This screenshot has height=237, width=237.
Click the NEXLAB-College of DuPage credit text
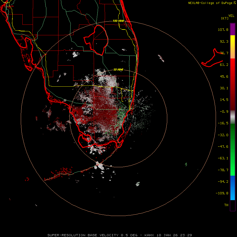[x=212, y=3]
